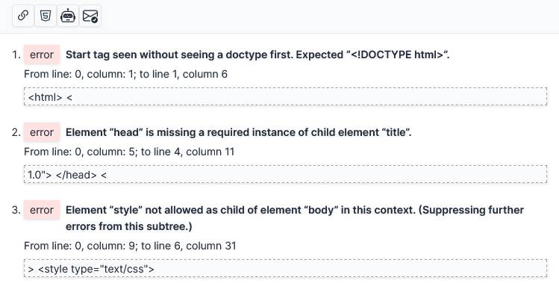This screenshot has width=559, height=286.
Task: Click the link chain icon button
Action: (23, 16)
